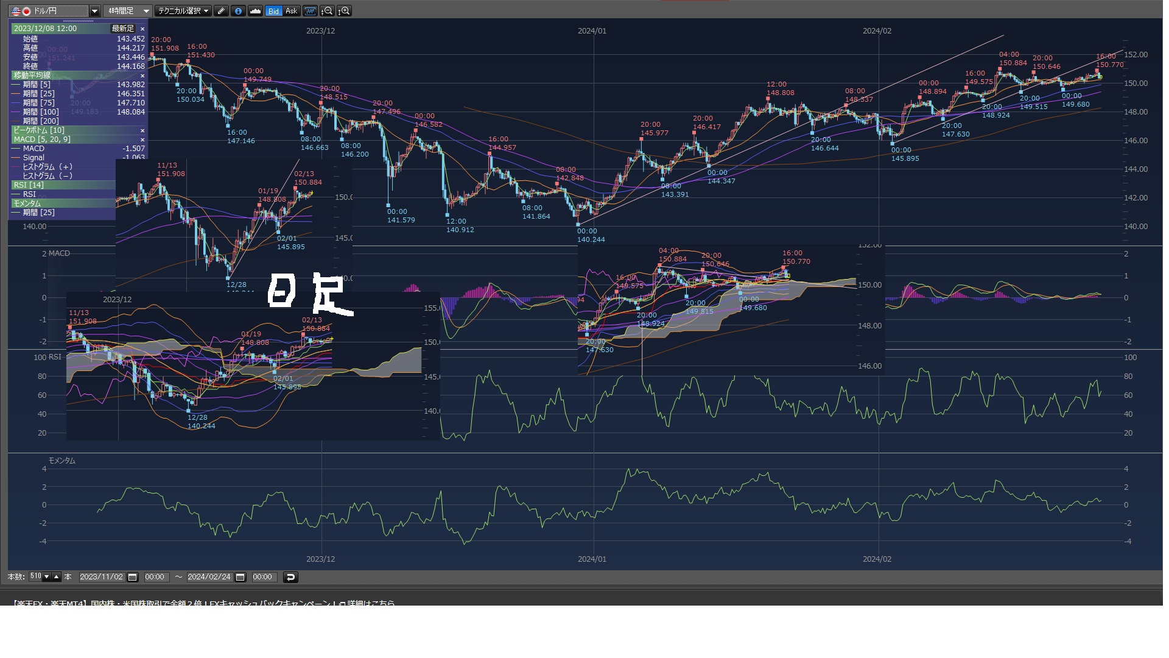Zoom out the chart vertically
Screen dimensions: 1169x658
pyautogui.click(x=327, y=11)
